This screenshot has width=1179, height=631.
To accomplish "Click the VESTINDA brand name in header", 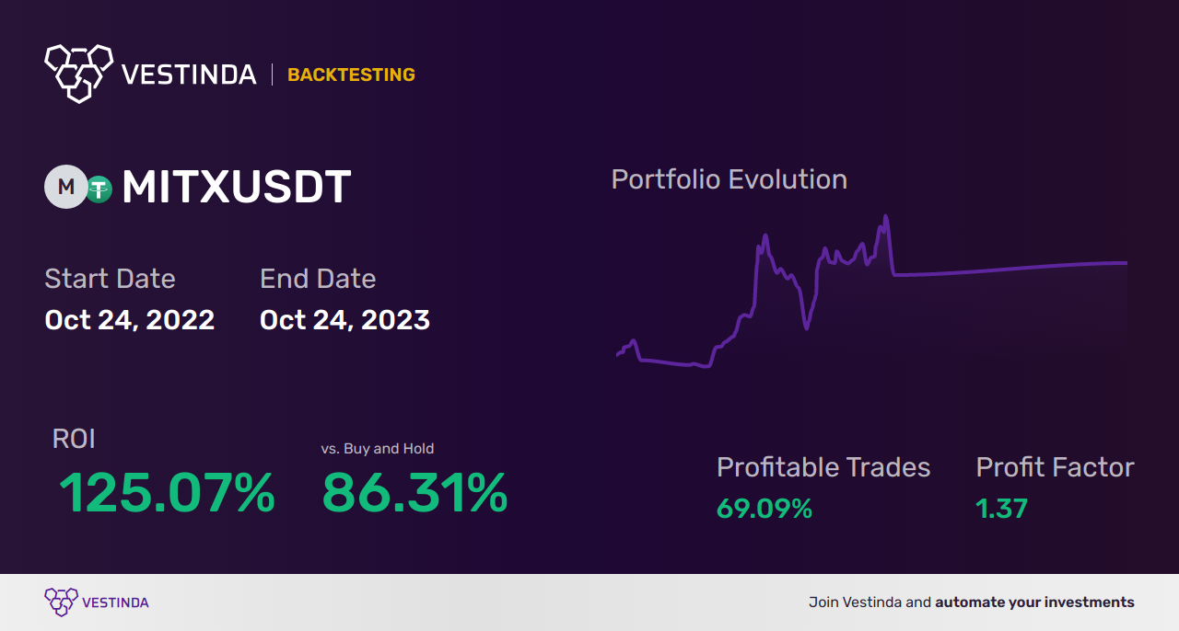I will point(189,75).
